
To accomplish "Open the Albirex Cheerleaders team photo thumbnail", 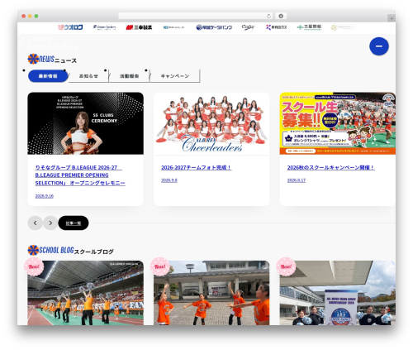I will 211,123.
